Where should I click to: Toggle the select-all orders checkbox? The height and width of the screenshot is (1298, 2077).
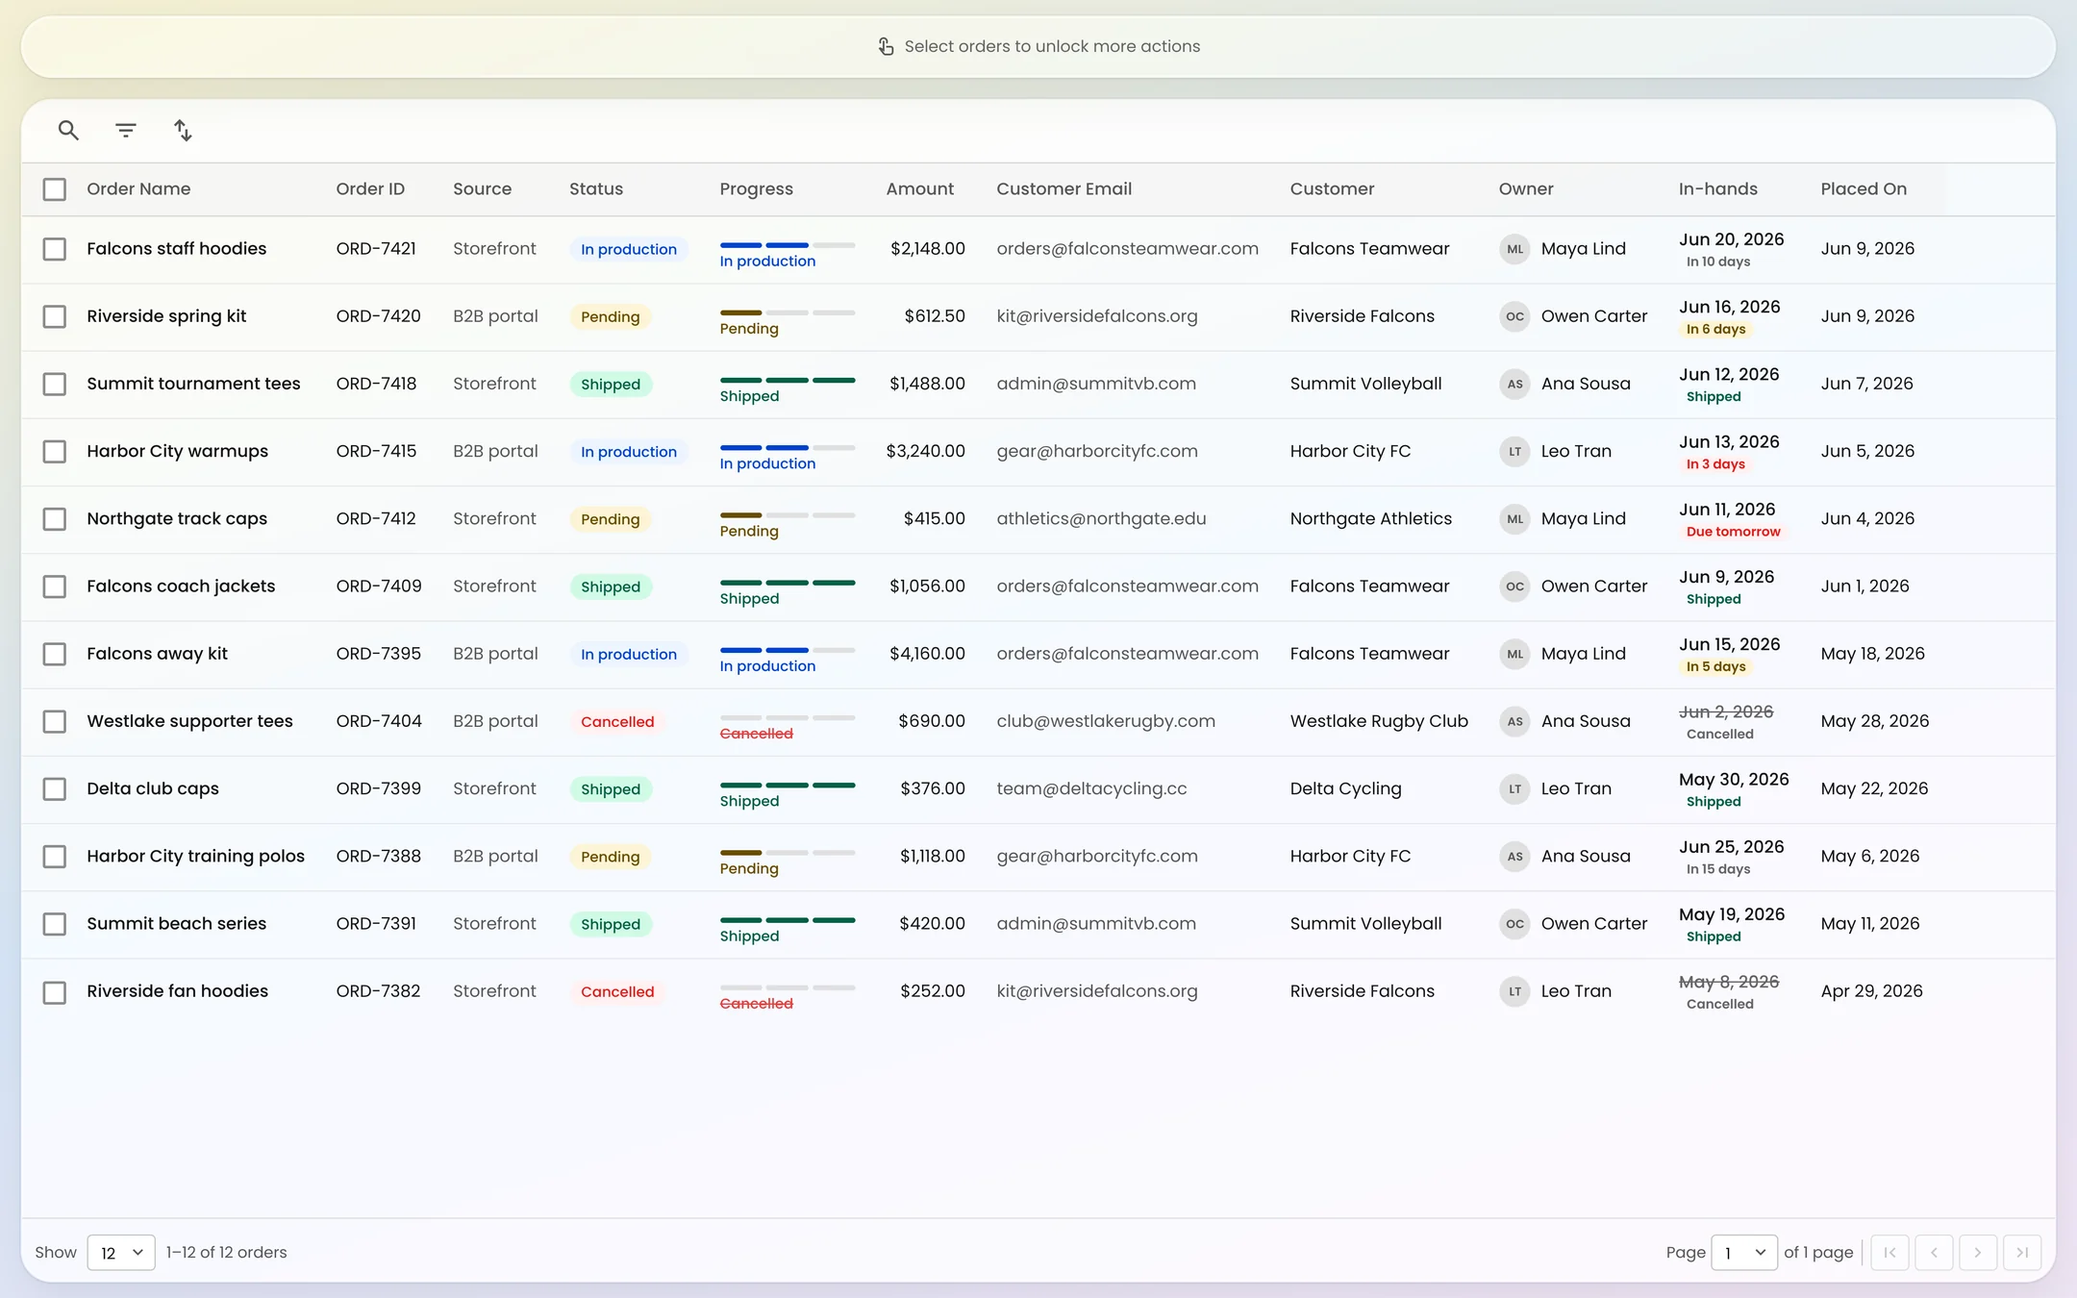[x=55, y=189]
